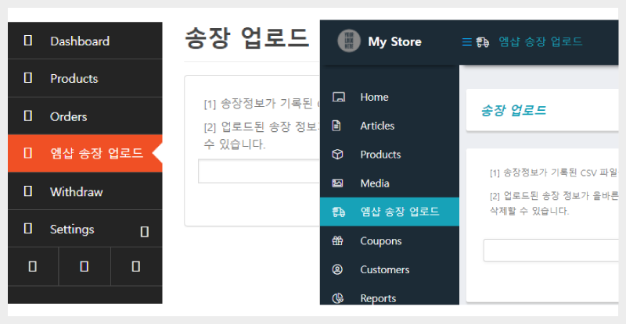Click the large 송장 업로드 page heading

[247, 38]
